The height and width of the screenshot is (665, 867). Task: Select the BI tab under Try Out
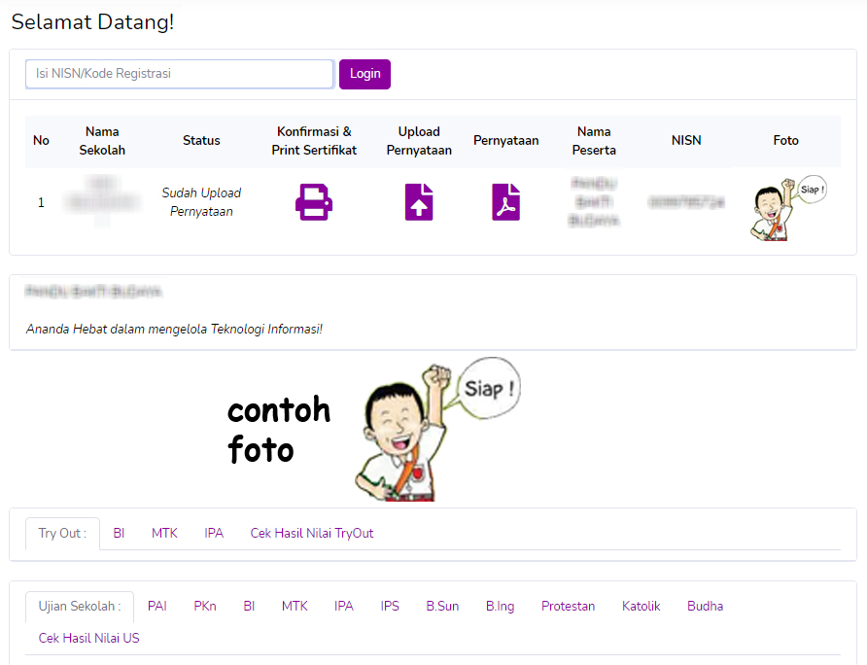coord(119,534)
